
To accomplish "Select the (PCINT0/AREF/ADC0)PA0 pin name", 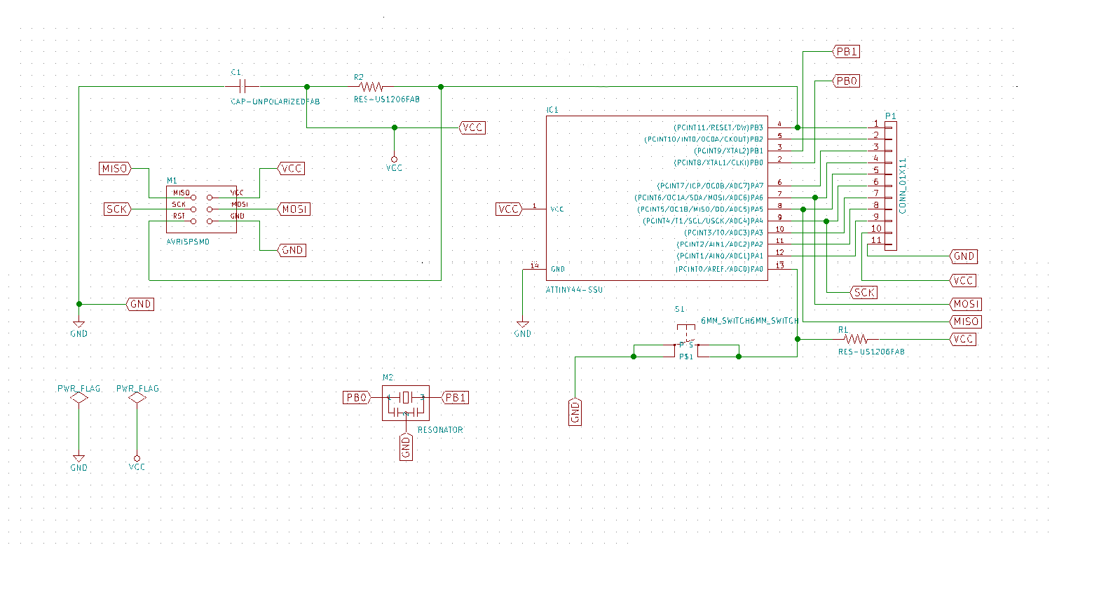I will pos(719,269).
